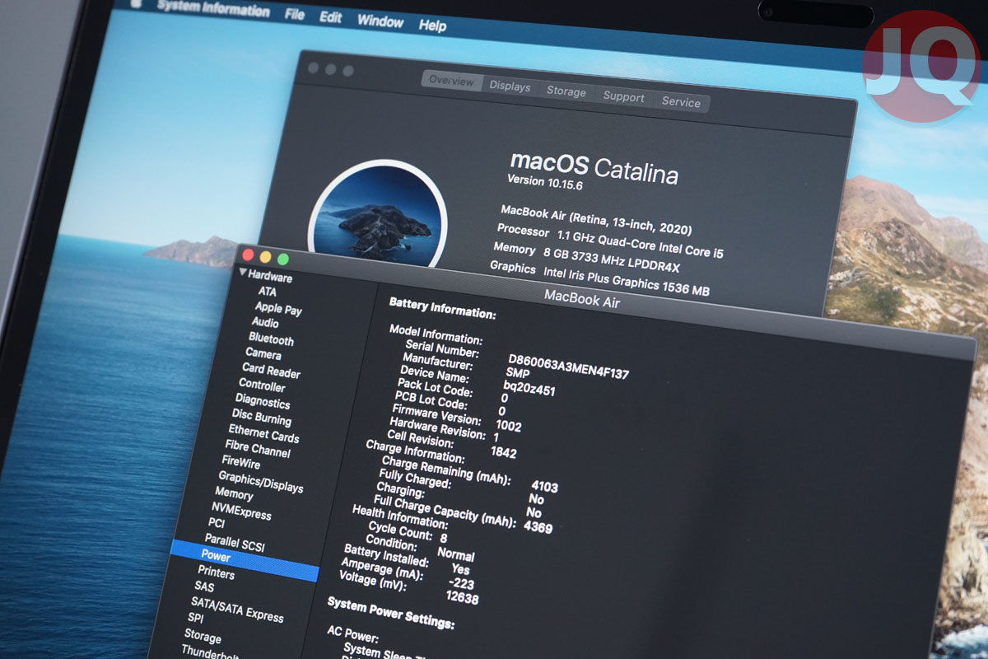Click the Processor 1.1 GHz line
The image size is (988, 659).
609,241
